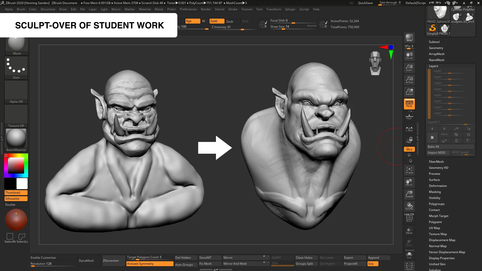Click the AAHalf display icon
This screenshot has width=482, height=271.
click(x=409, y=92)
